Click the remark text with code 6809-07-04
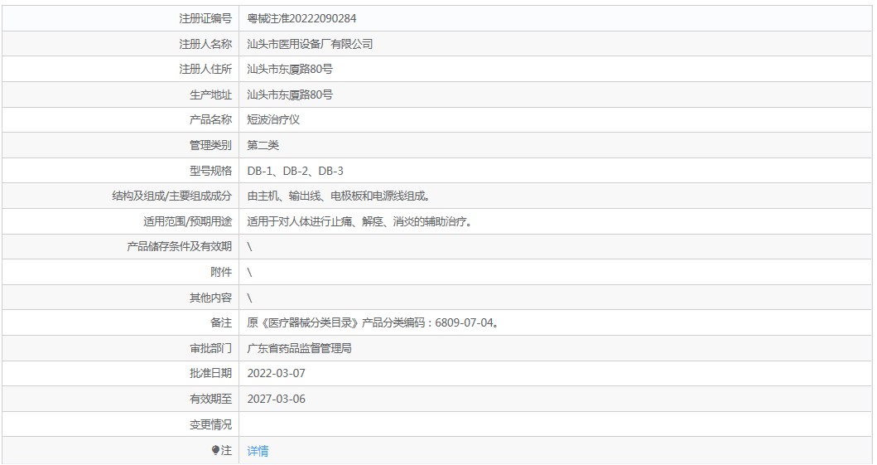 [x=372, y=322]
